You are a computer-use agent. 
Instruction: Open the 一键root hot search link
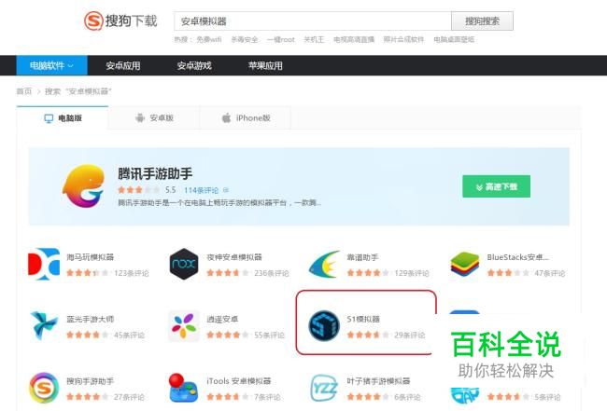(x=281, y=39)
